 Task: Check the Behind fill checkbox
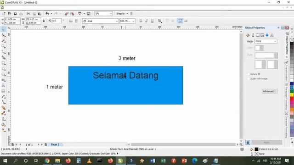pos(249,74)
